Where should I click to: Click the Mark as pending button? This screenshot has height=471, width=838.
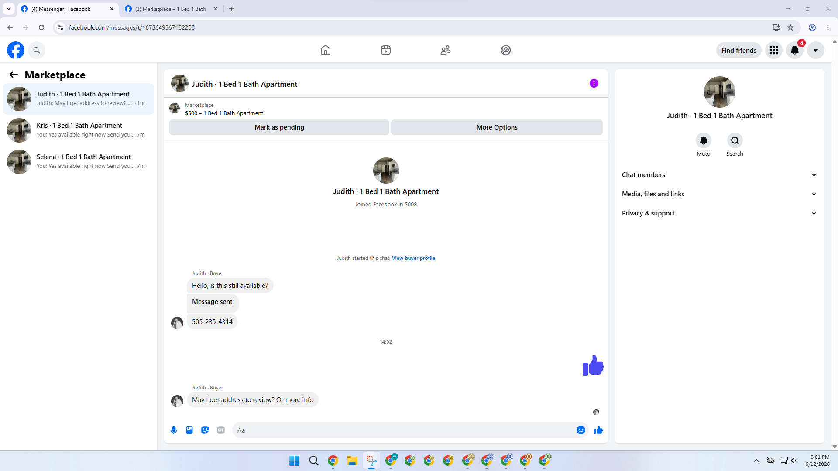(x=279, y=127)
